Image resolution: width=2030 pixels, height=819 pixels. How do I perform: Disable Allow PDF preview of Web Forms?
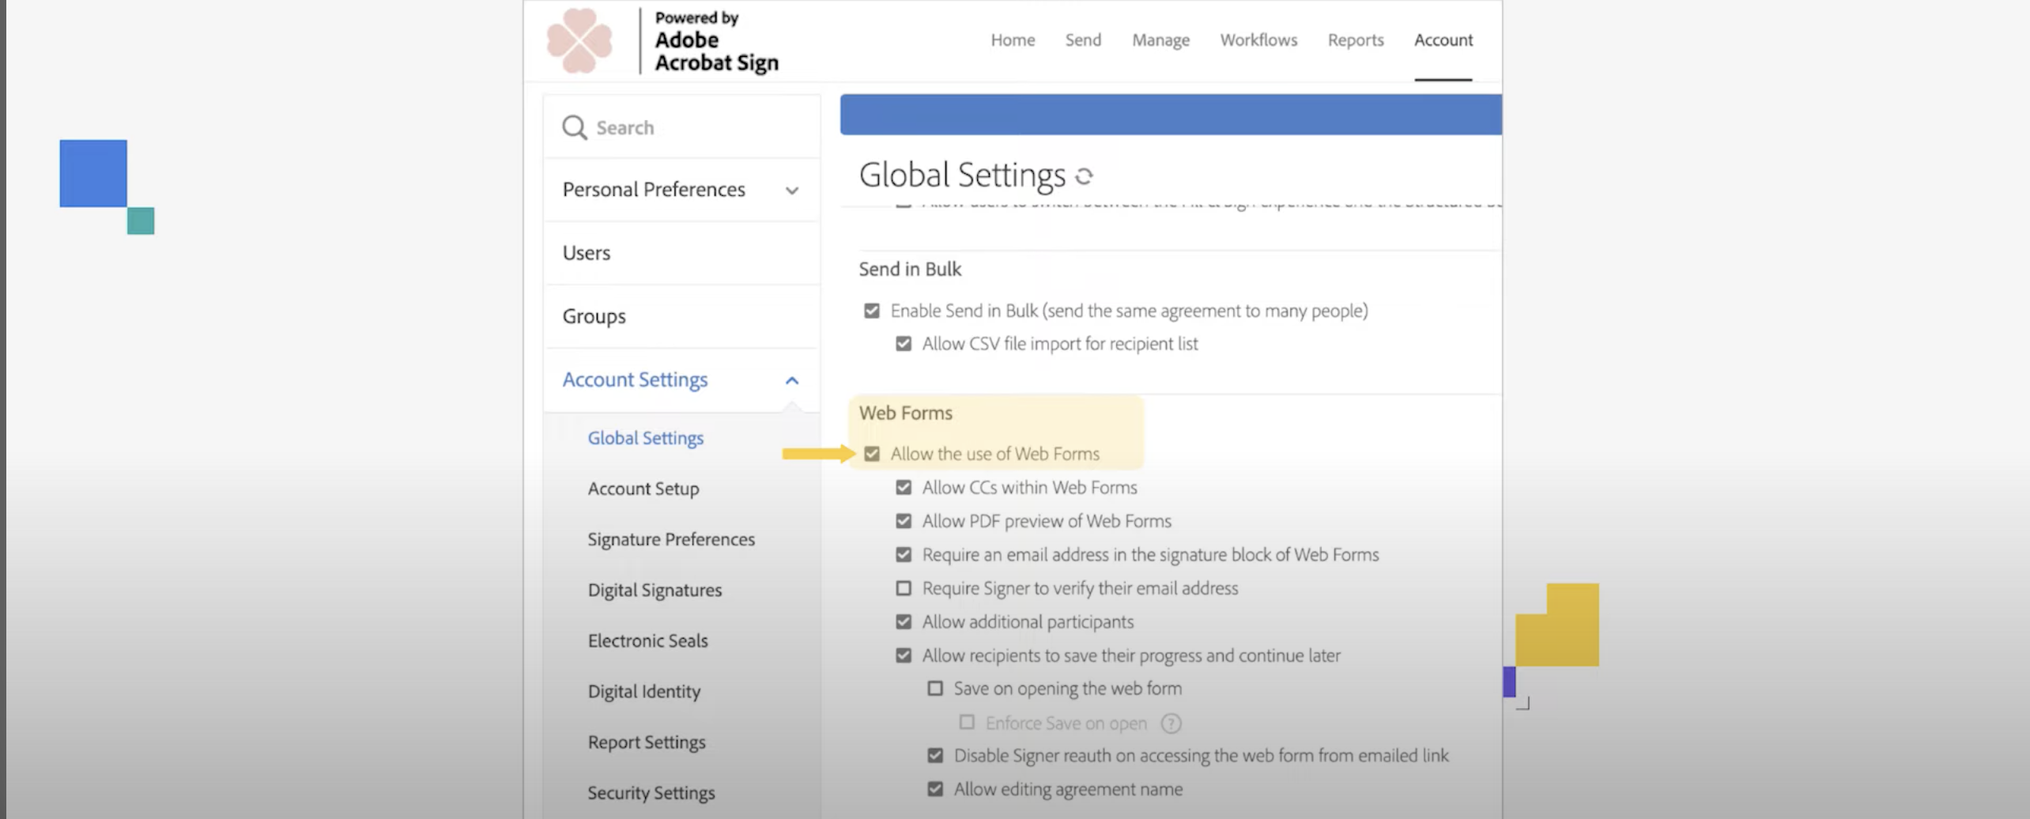coord(904,521)
